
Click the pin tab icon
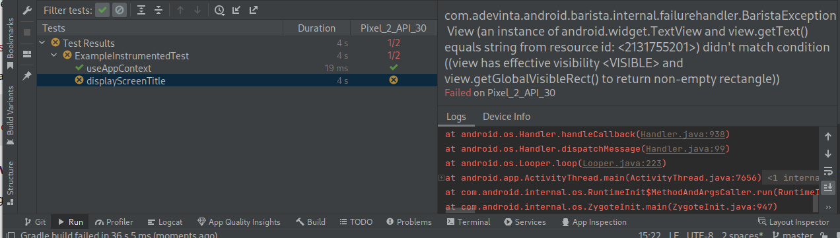coord(27,76)
